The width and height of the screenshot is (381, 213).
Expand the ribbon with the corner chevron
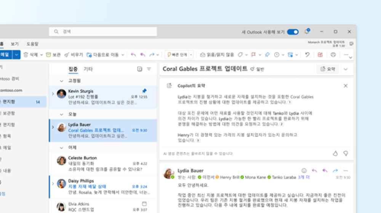351,58
